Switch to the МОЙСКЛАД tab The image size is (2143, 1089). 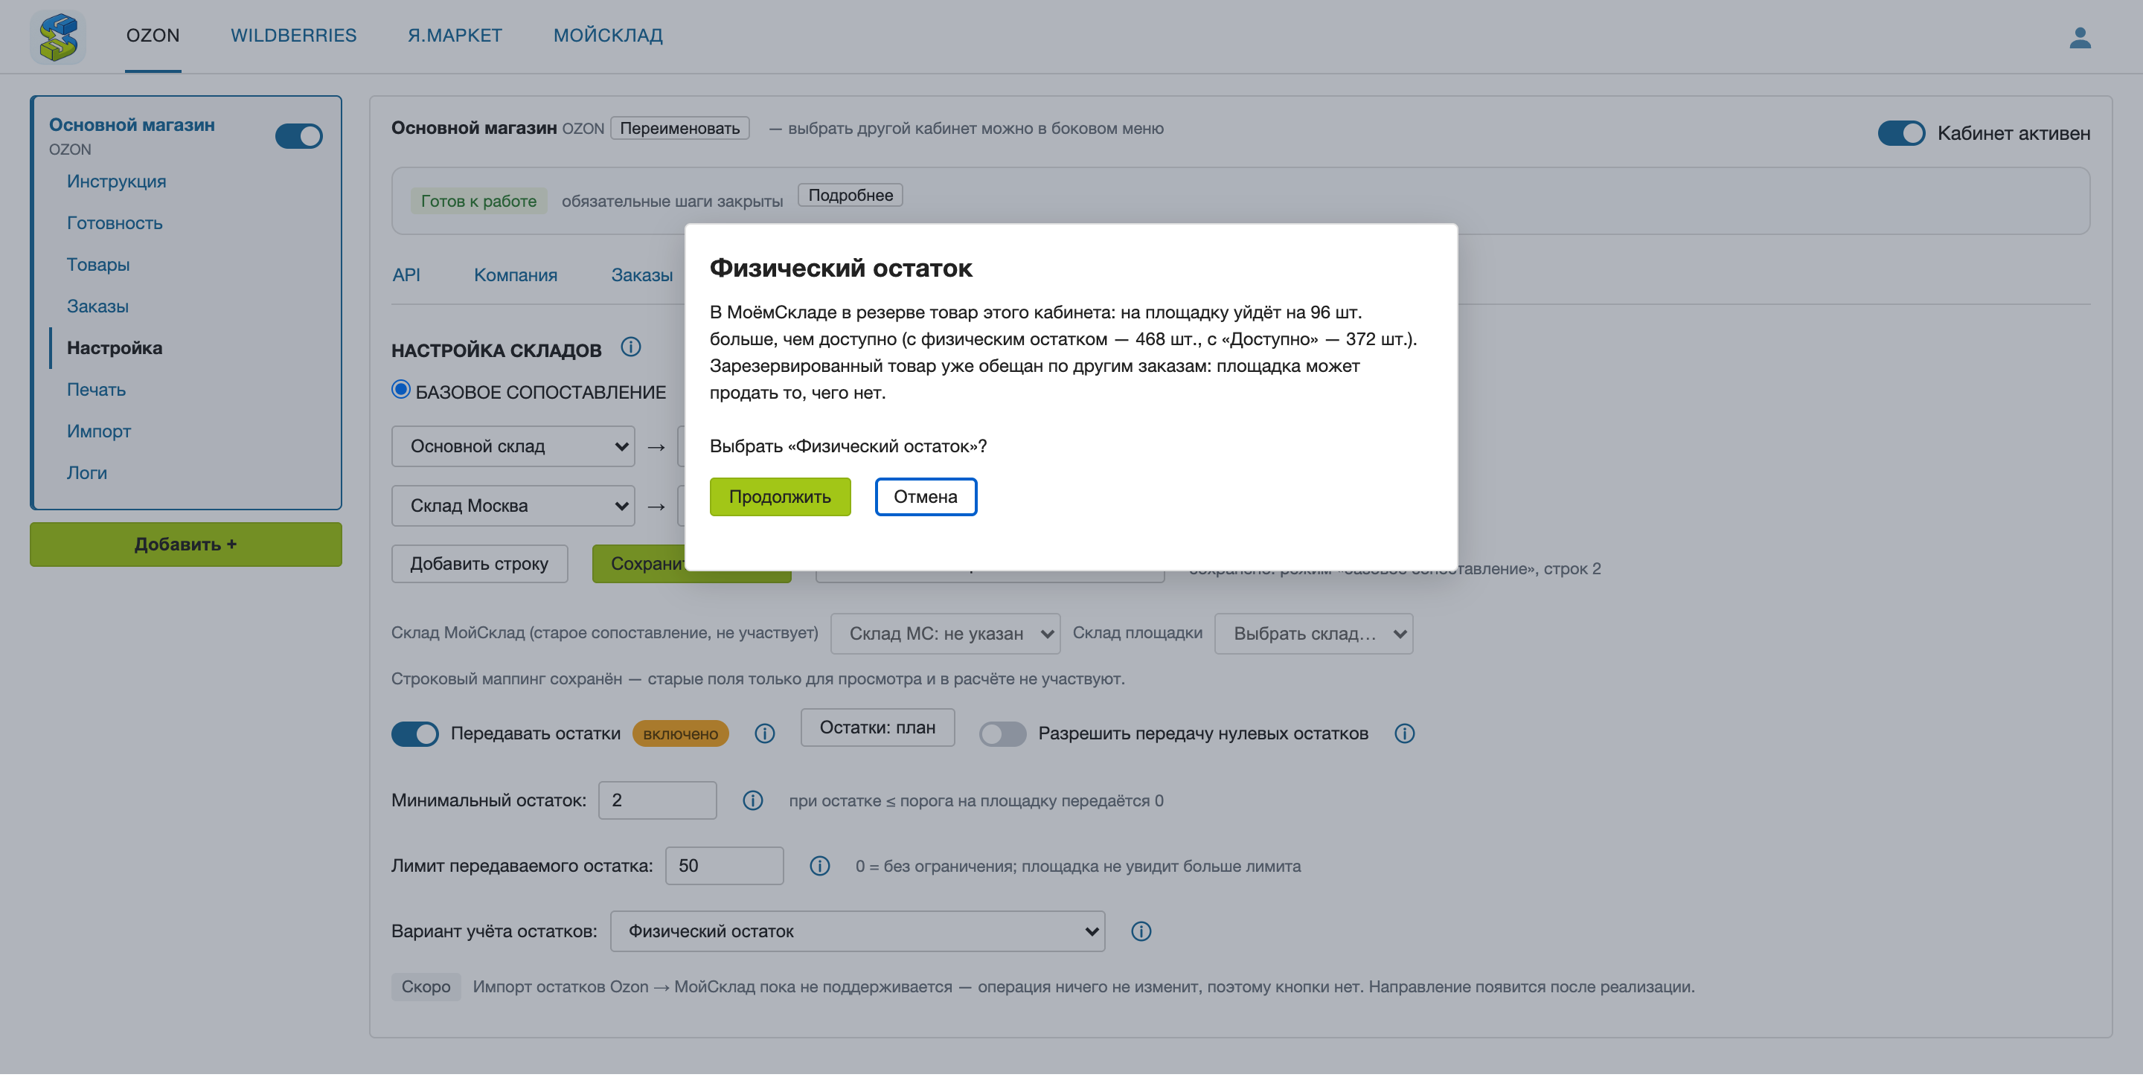pos(608,35)
